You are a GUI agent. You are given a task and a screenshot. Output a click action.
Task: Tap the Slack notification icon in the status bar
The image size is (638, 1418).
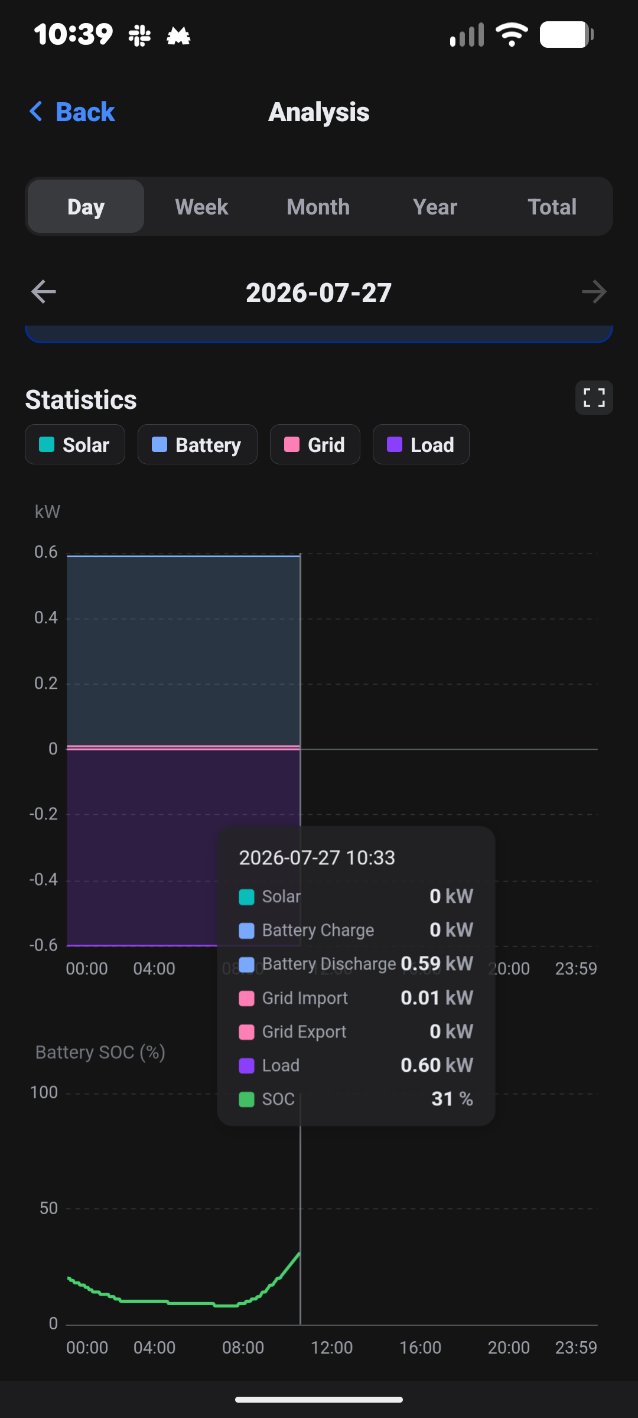point(139,35)
